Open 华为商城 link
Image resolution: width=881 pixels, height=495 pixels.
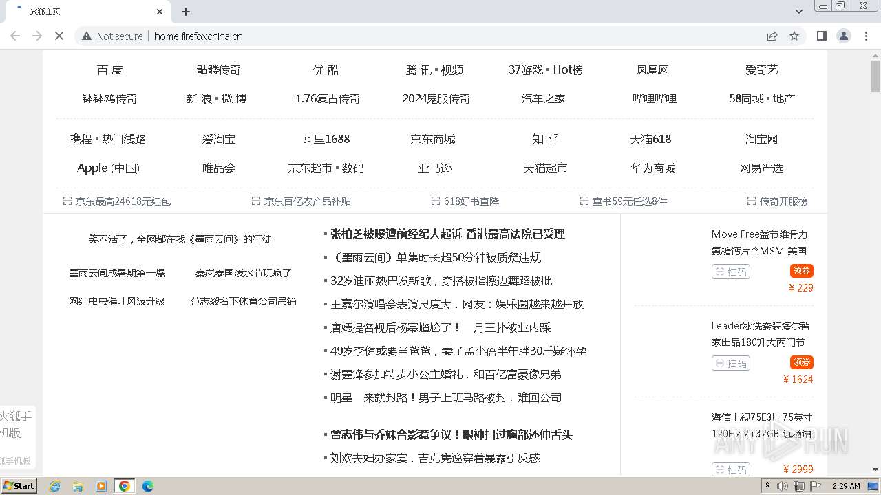click(653, 168)
